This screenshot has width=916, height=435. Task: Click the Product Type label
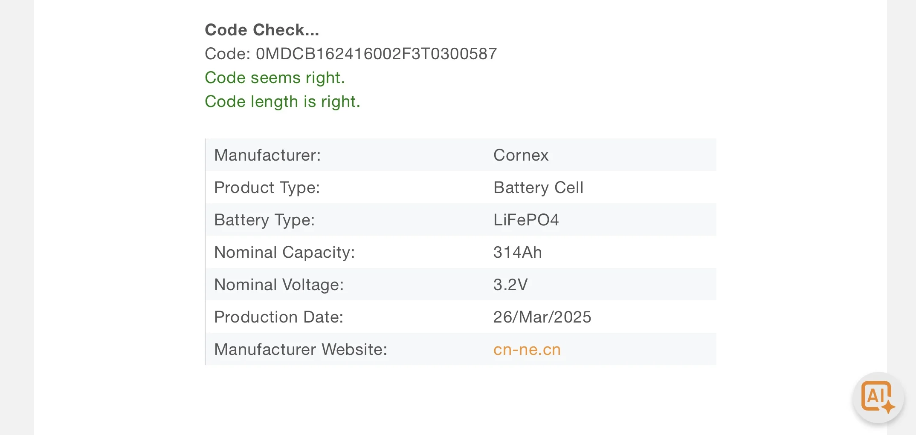click(267, 187)
